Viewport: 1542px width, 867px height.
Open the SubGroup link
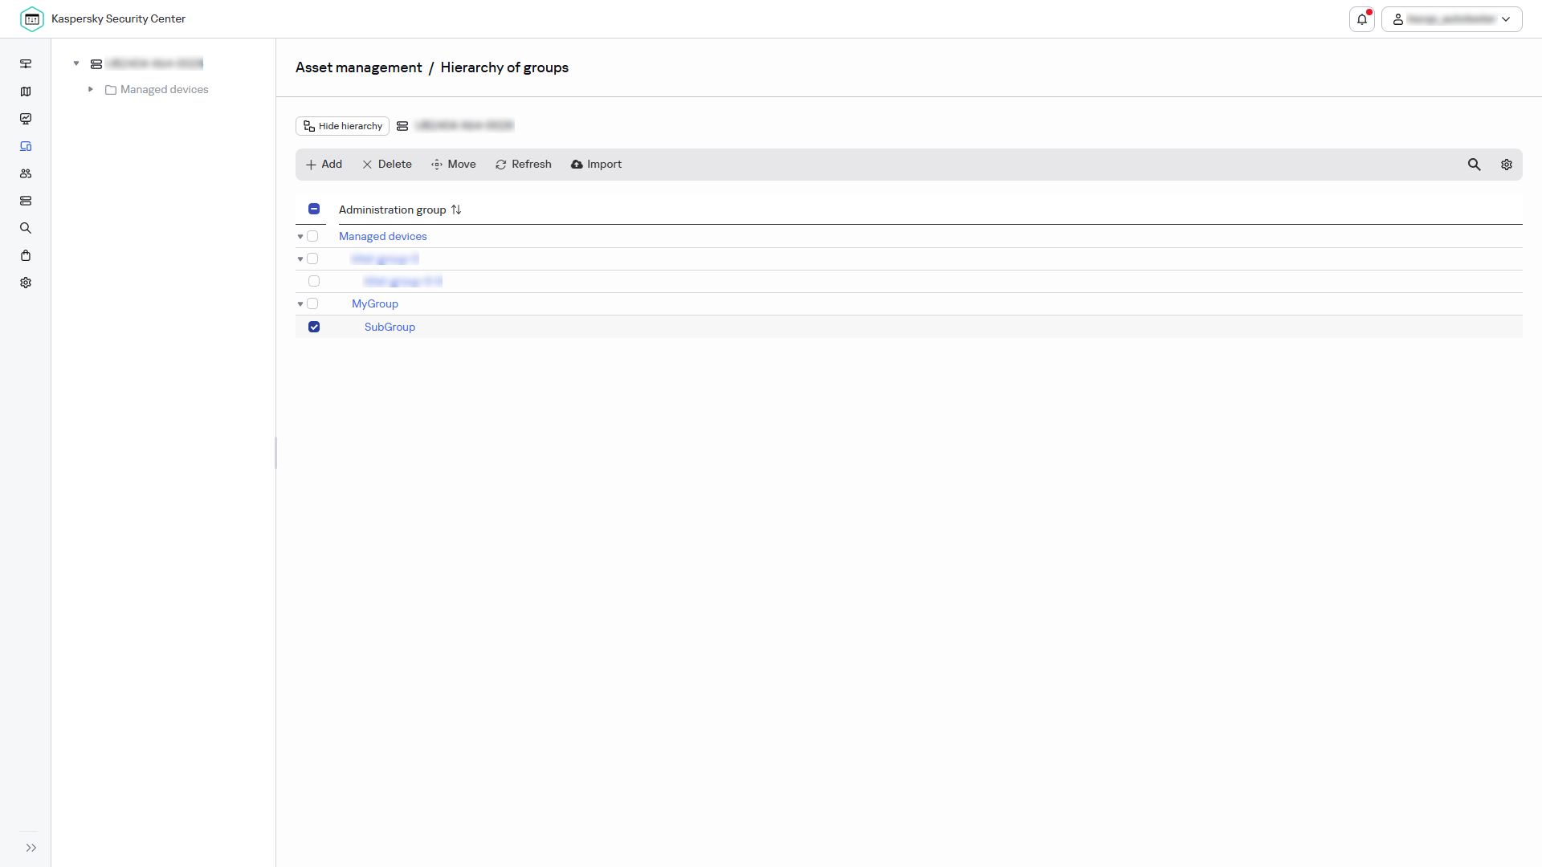pyautogui.click(x=390, y=327)
